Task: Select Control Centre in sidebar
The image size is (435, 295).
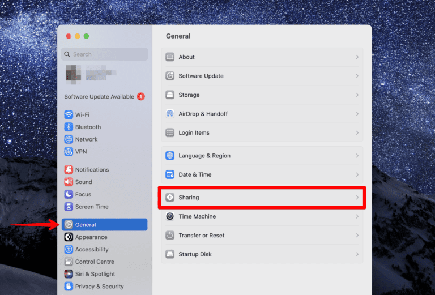Action: coord(95,262)
